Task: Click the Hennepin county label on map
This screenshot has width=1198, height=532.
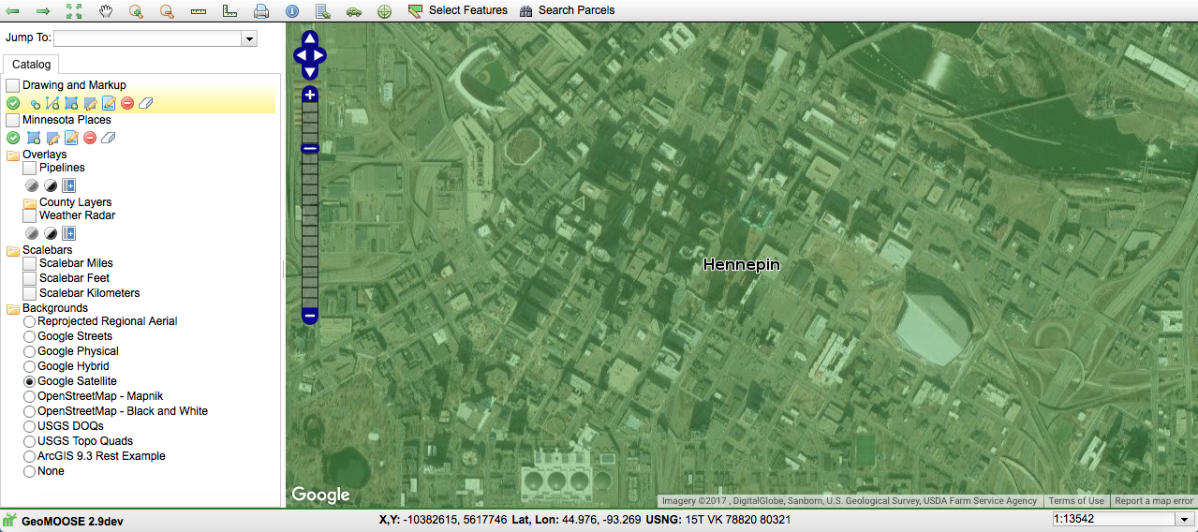Action: pos(741,265)
